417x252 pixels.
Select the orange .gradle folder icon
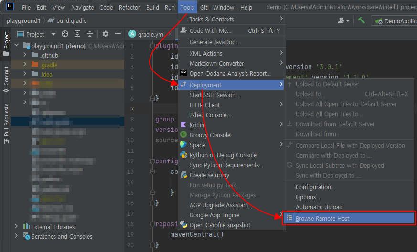35,64
